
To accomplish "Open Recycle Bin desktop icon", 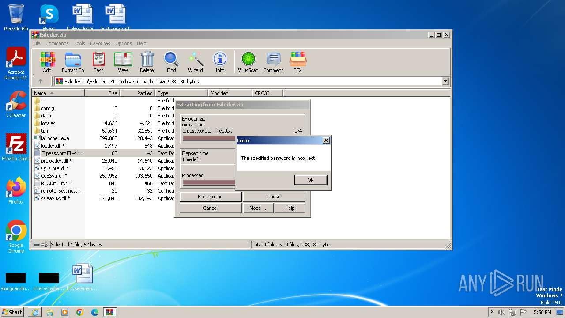I will pos(16,18).
